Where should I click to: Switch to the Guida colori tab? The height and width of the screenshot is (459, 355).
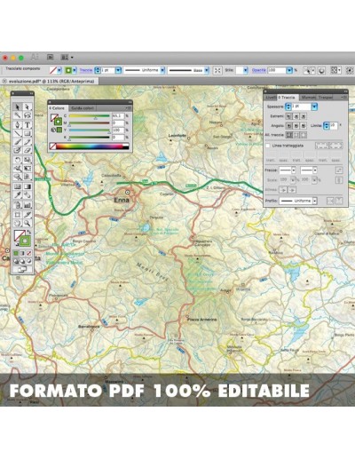(x=83, y=108)
